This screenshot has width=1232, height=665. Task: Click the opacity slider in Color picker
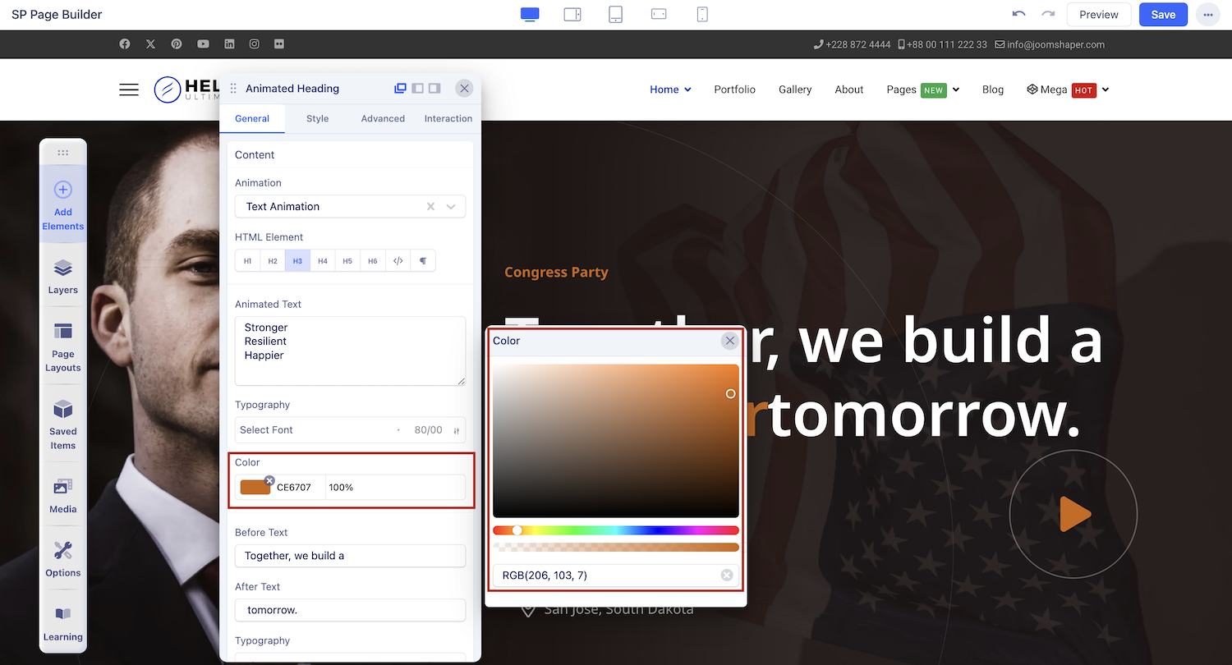(616, 547)
